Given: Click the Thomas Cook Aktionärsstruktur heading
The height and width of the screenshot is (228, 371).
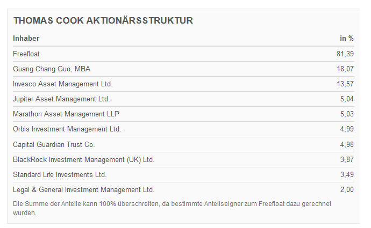Looking at the screenshot, I should click(x=103, y=21).
